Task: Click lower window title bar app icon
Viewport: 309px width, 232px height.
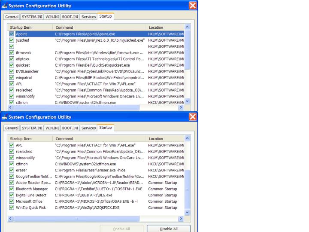Action: point(5,117)
